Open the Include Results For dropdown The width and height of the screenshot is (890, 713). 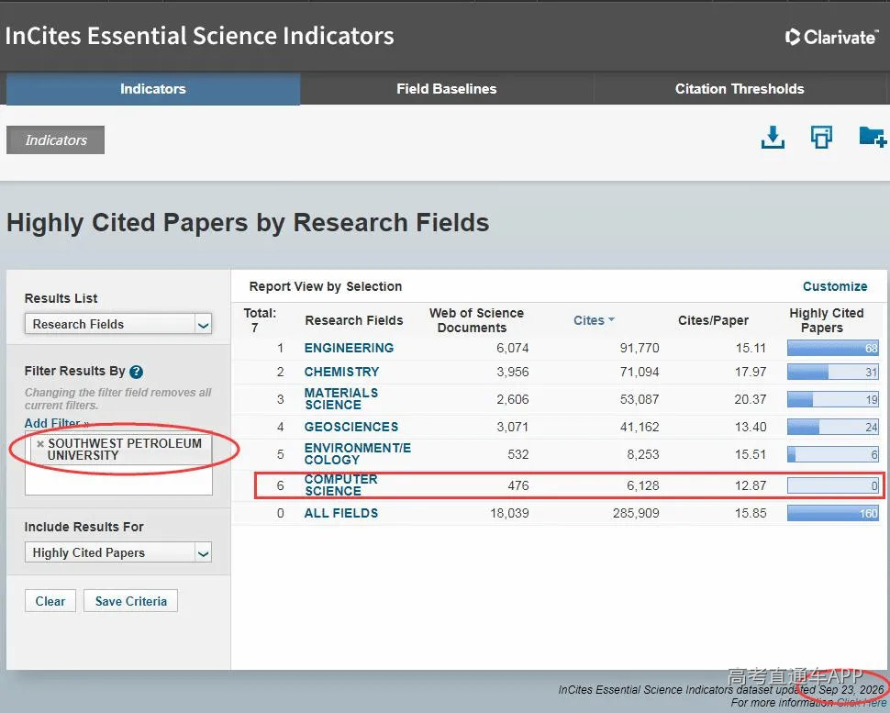[x=118, y=552]
